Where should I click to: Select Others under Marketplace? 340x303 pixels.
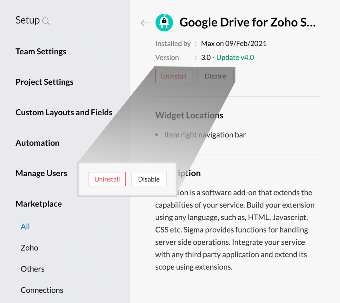click(33, 269)
